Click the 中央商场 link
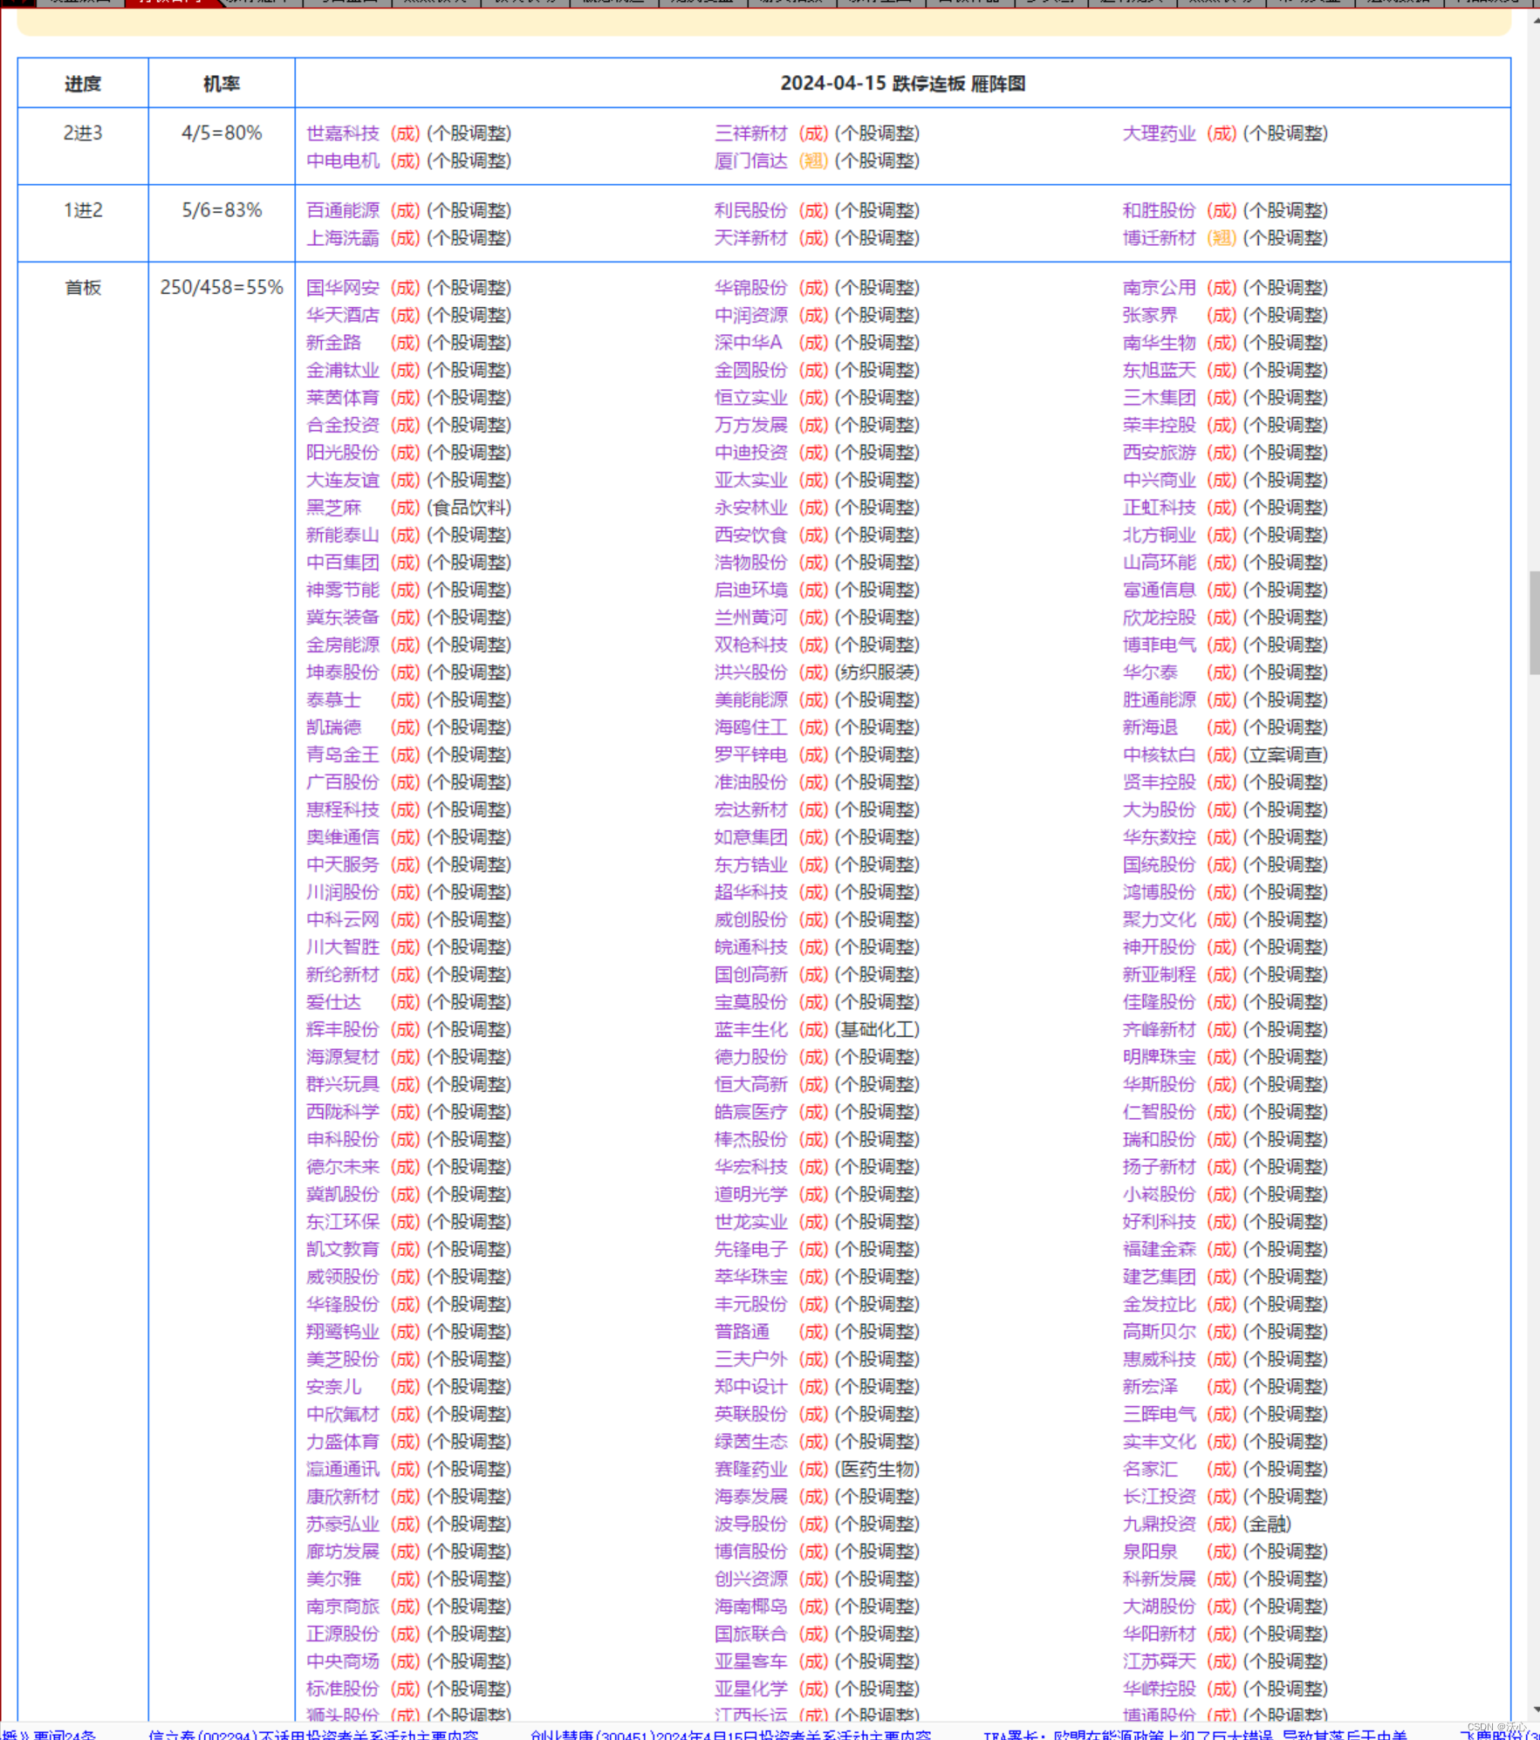Image resolution: width=1540 pixels, height=1740 pixels. pyautogui.click(x=343, y=1662)
